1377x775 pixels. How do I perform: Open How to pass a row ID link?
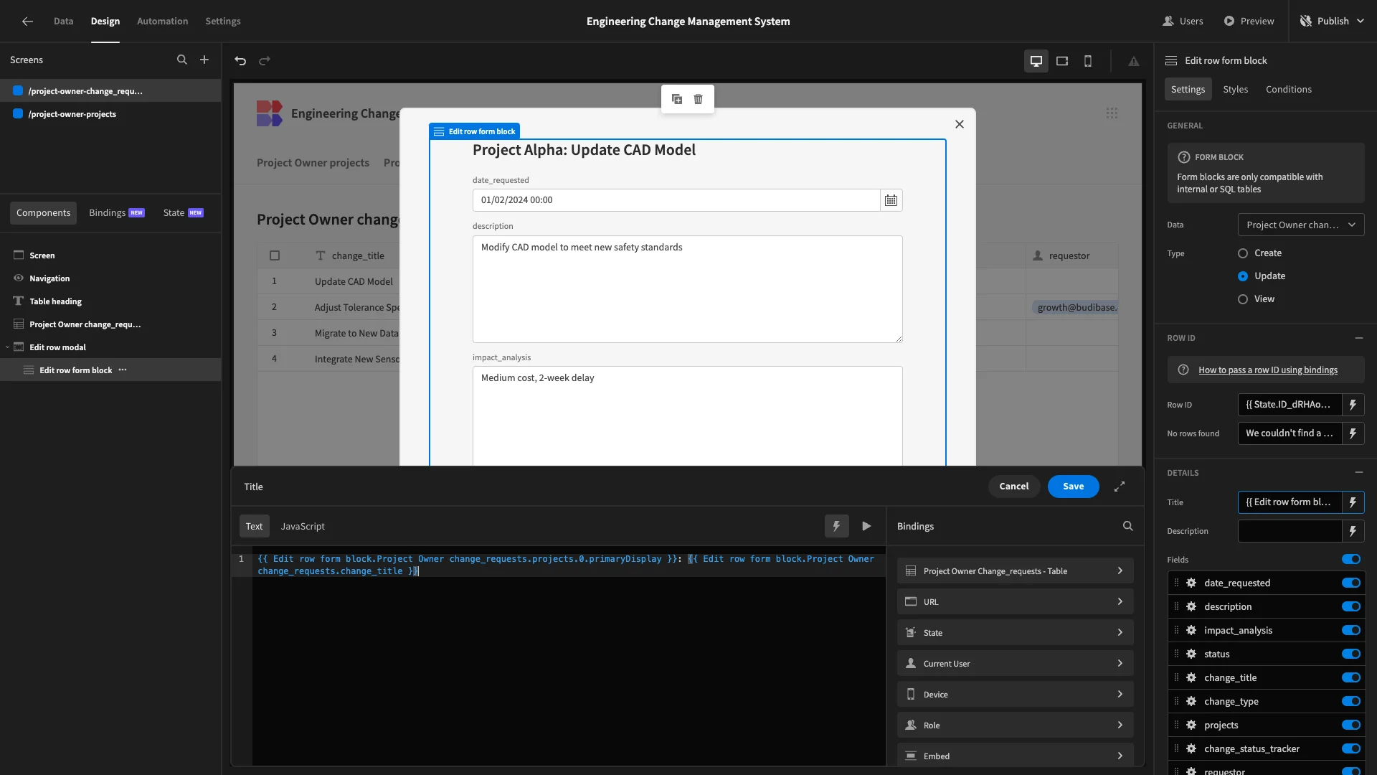coord(1267,370)
